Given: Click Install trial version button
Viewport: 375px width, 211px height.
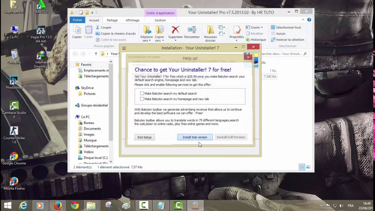Looking at the screenshot, I should coord(195,137).
